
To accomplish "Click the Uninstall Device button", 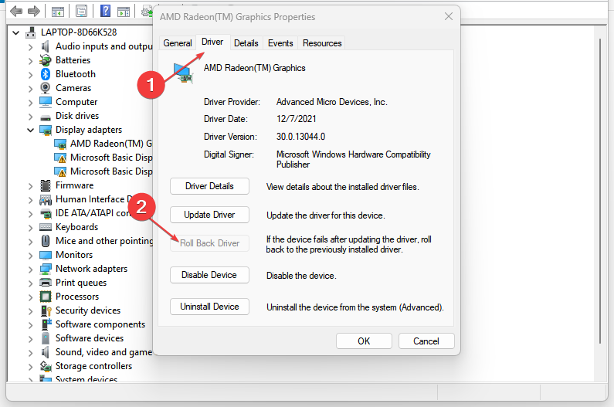I will pyautogui.click(x=209, y=307).
